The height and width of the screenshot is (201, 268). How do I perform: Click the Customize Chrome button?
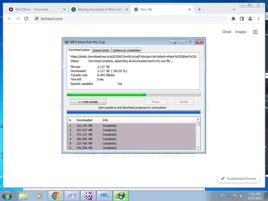[238, 178]
